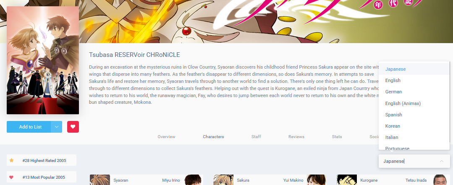Open the Overview tab
Viewport: 453px width, 185px height.
tap(166, 136)
